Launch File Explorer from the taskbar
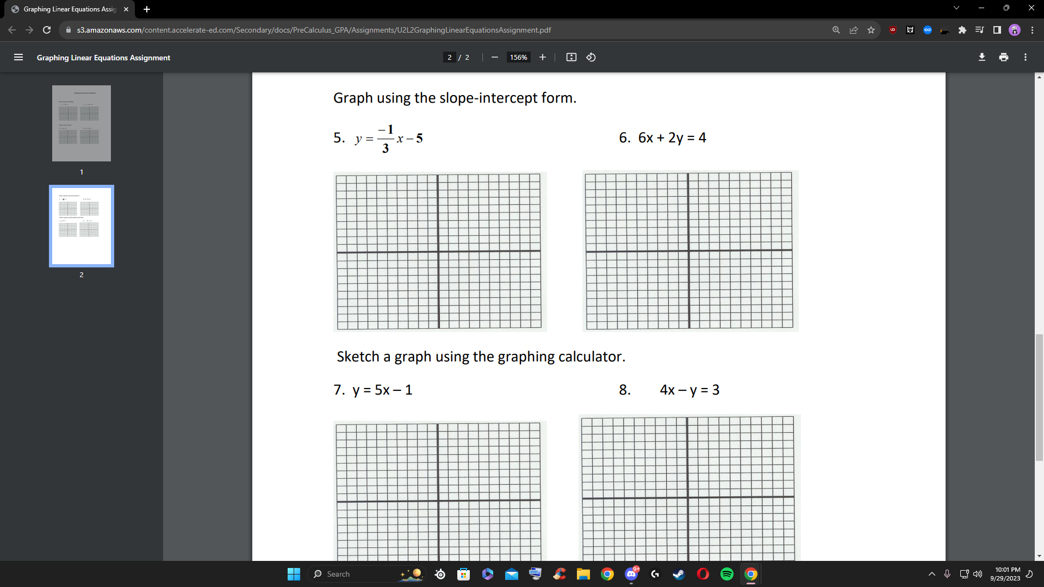This screenshot has width=1044, height=587. pyautogui.click(x=583, y=573)
